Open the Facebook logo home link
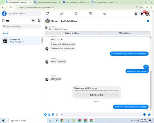 coord(4,14)
